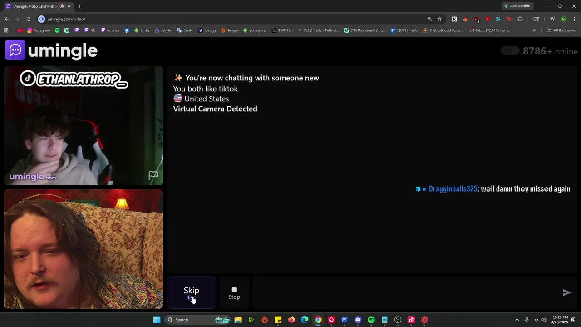Open Microsoft Edge from the taskbar
Image resolution: width=581 pixels, height=327 pixels.
[x=305, y=320]
